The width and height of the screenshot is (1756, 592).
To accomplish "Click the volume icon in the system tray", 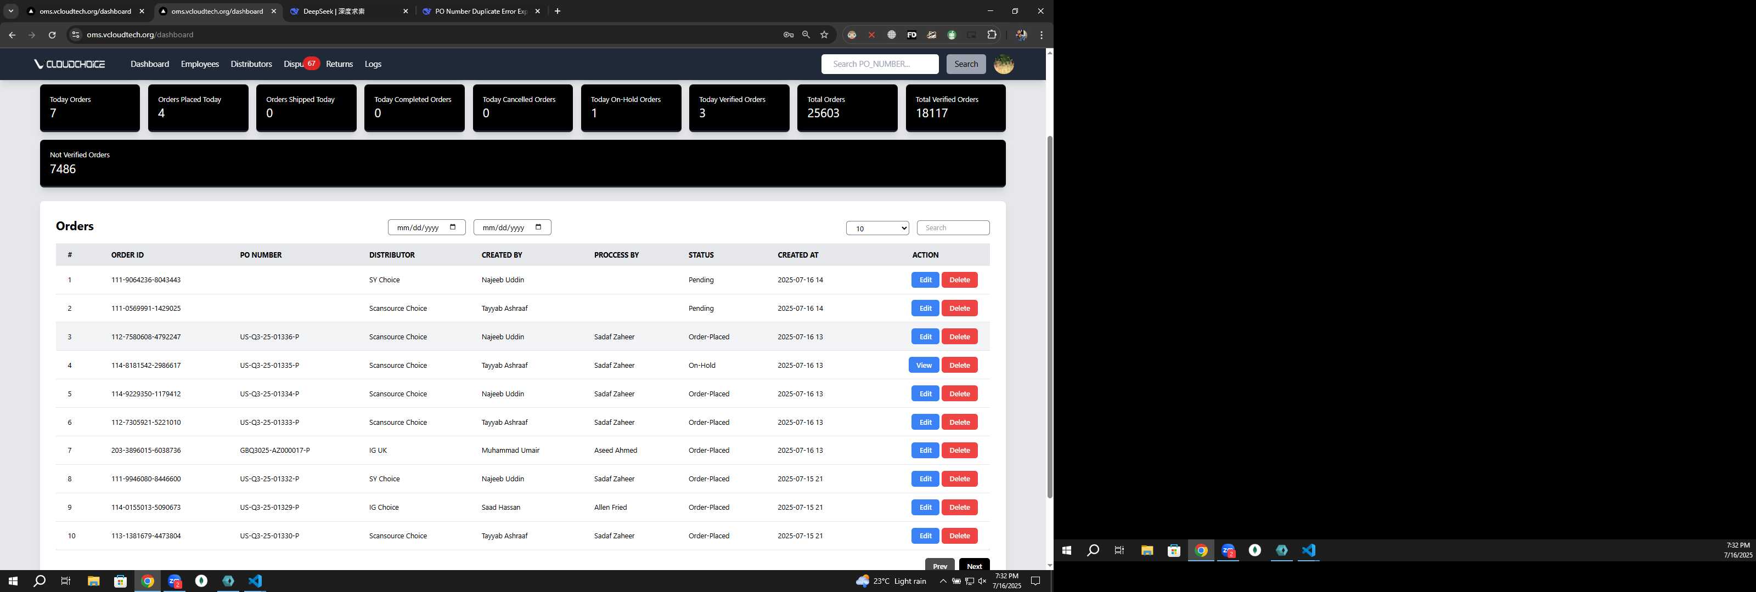I will (x=982, y=581).
